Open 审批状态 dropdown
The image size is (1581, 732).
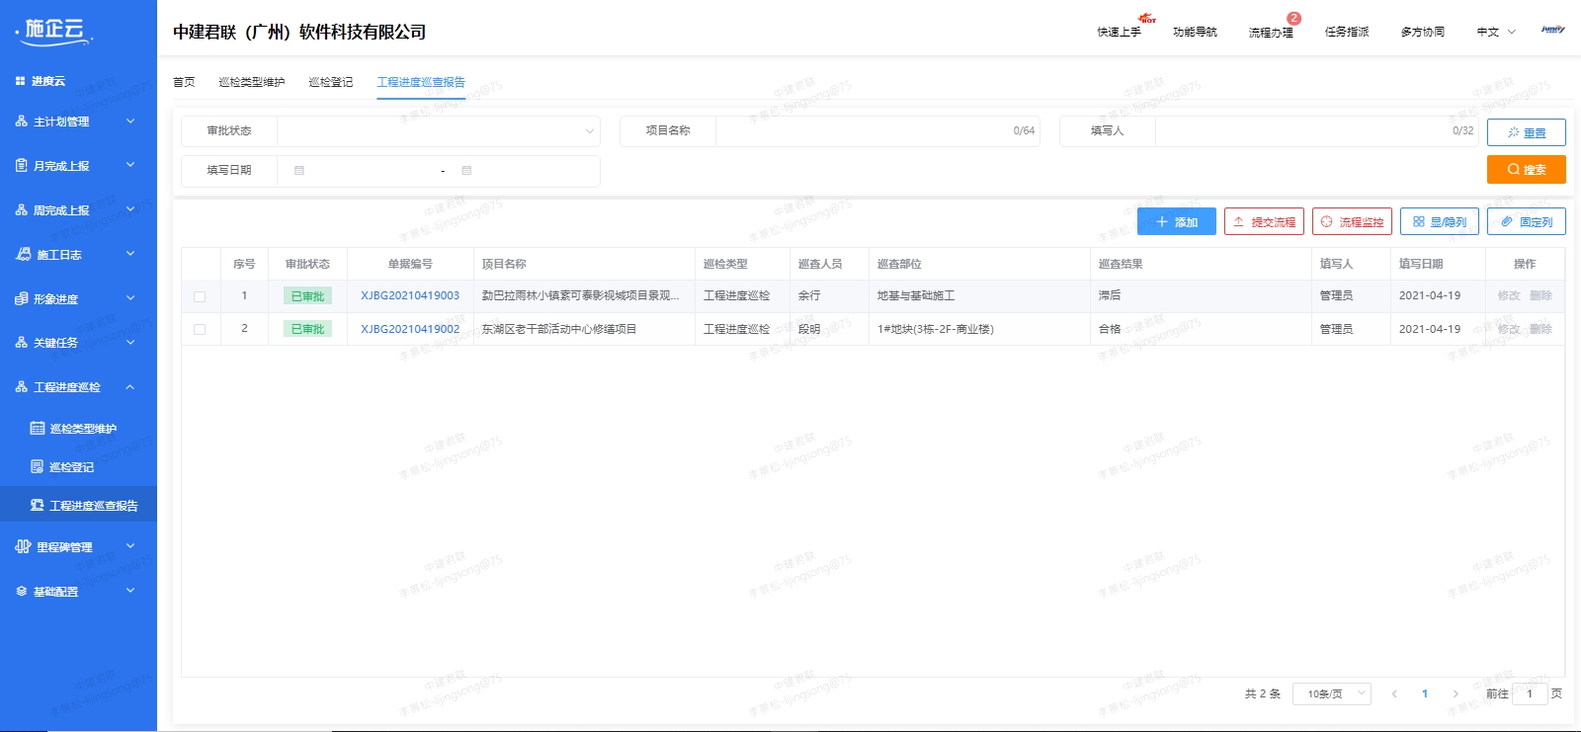tap(439, 130)
